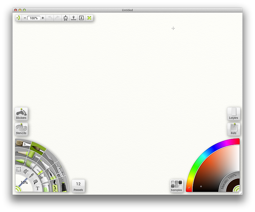Select the Sticker Spray can tool
This screenshot has height=212, width=255.
tap(55, 186)
